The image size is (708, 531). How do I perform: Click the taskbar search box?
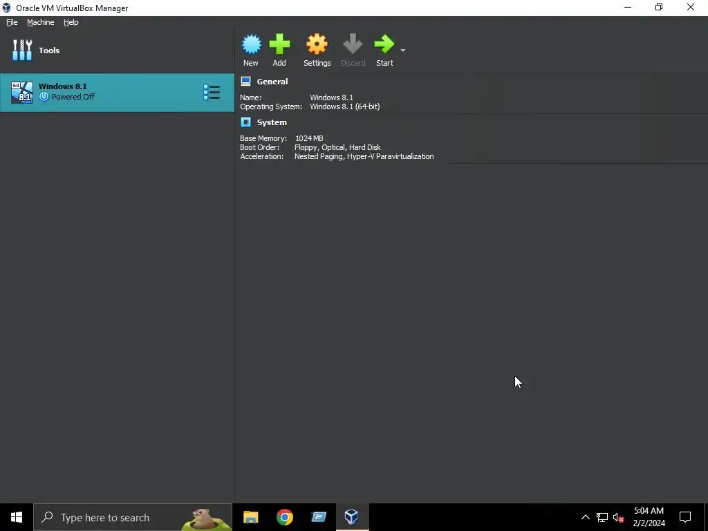point(133,517)
